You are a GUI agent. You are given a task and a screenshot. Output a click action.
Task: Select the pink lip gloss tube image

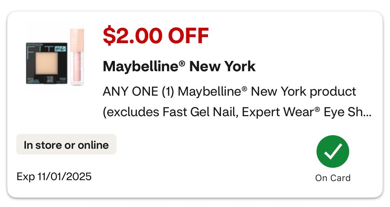click(77, 57)
